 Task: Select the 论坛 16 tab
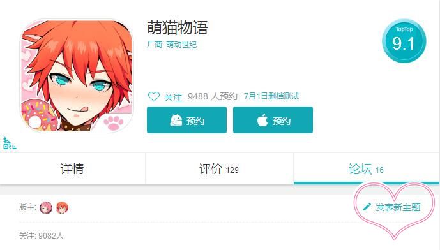pos(366,169)
